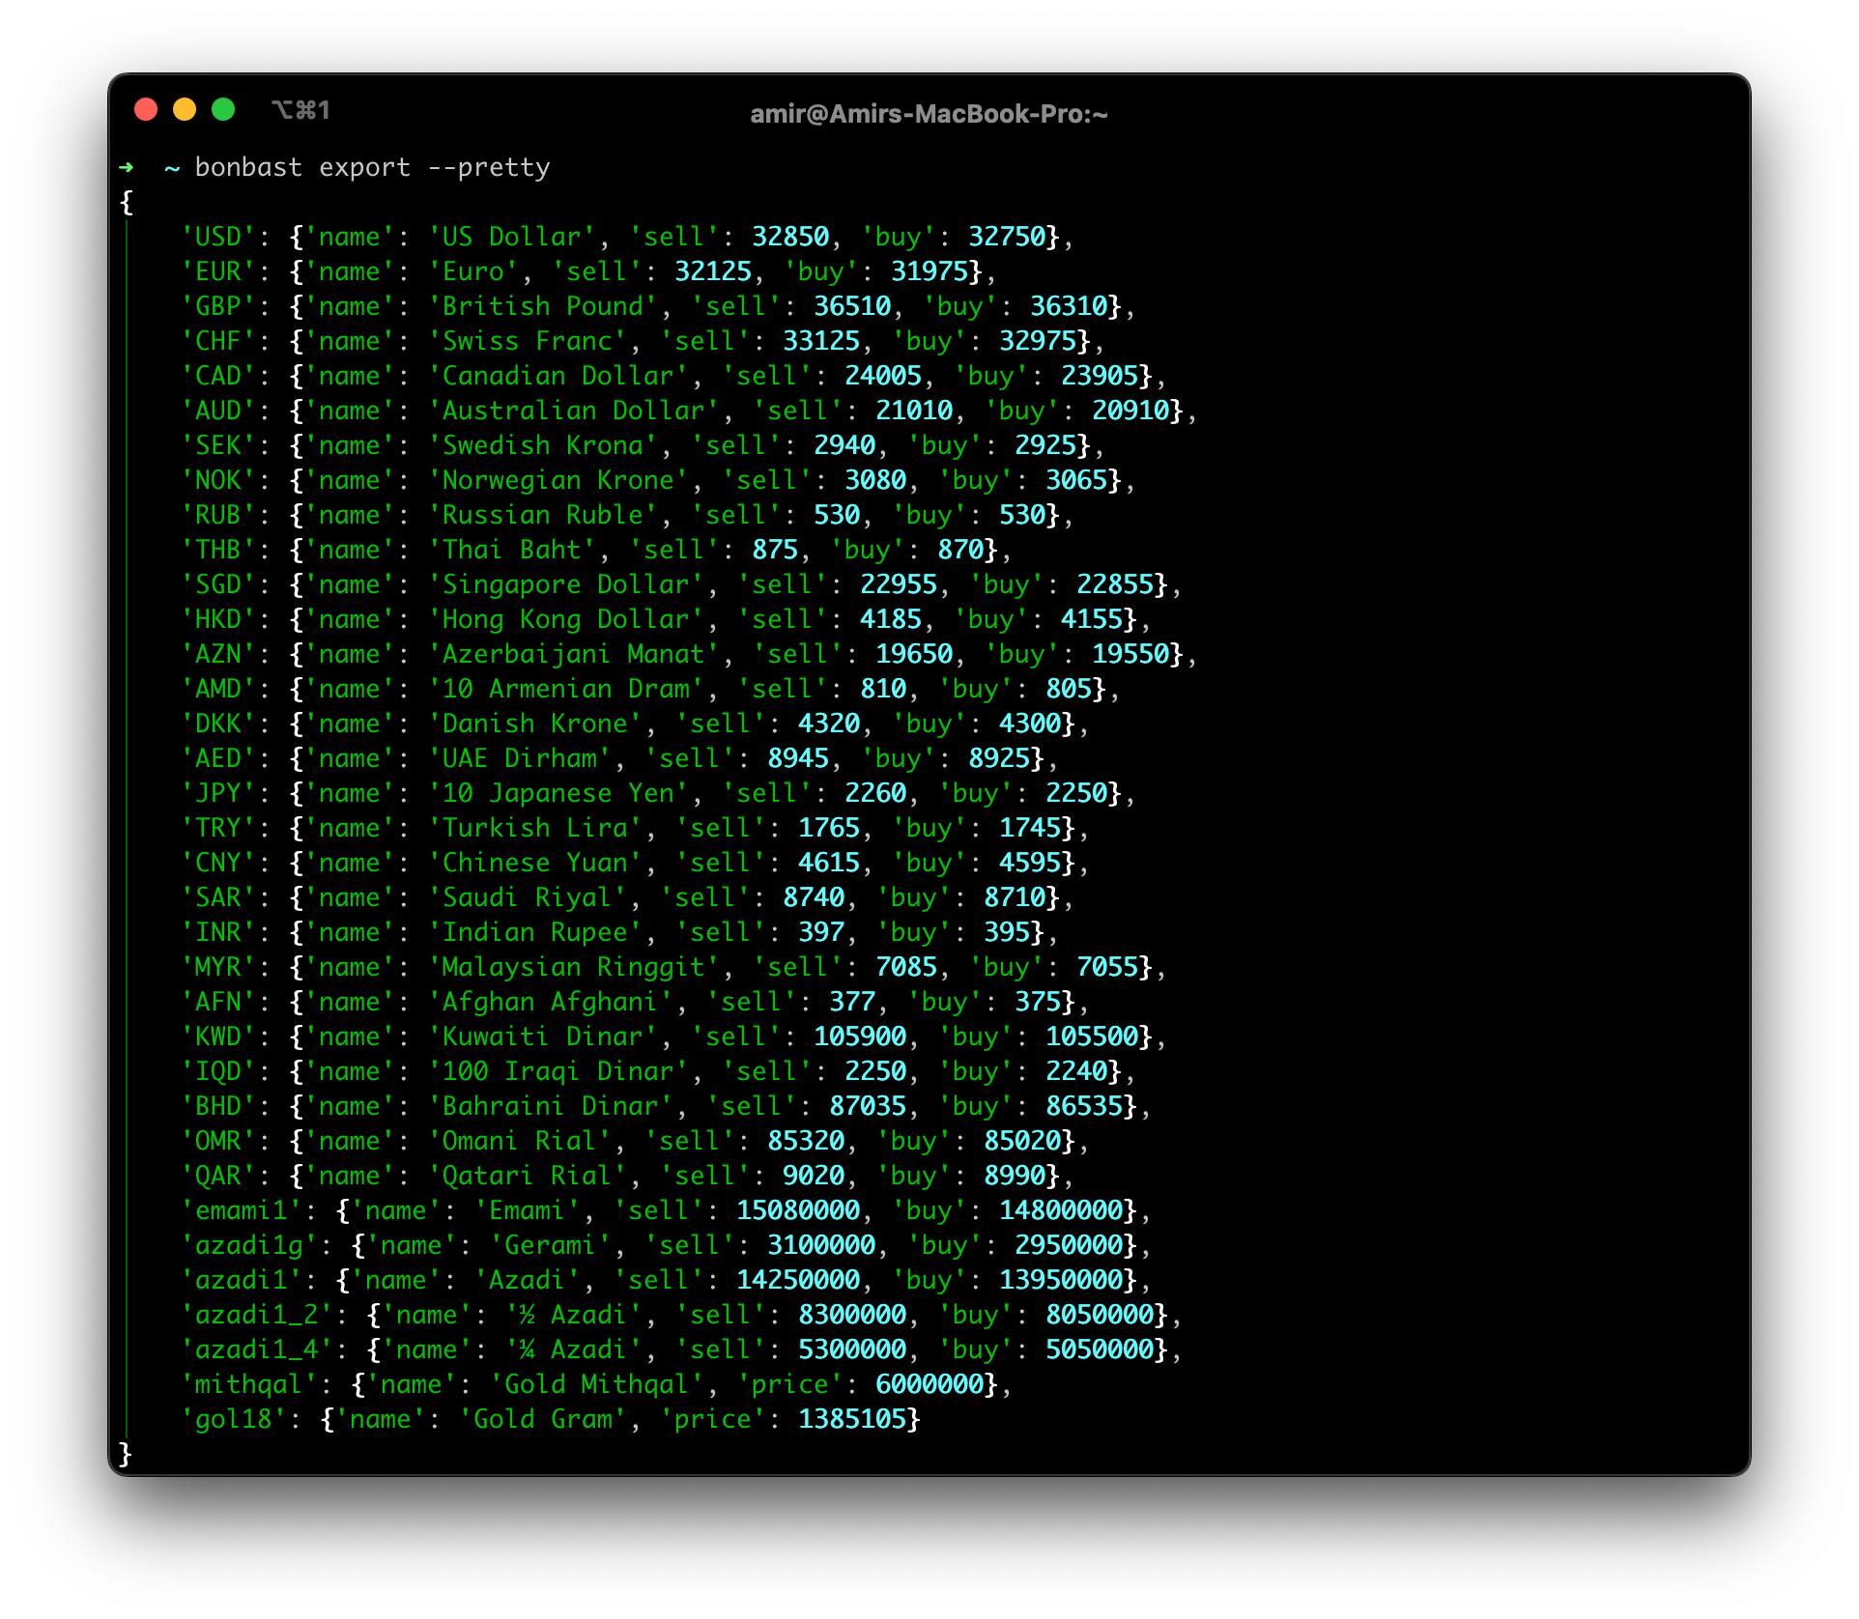Click the Kuwaiti Dinar sell value 105900
1859x1619 pixels.
tap(859, 1037)
